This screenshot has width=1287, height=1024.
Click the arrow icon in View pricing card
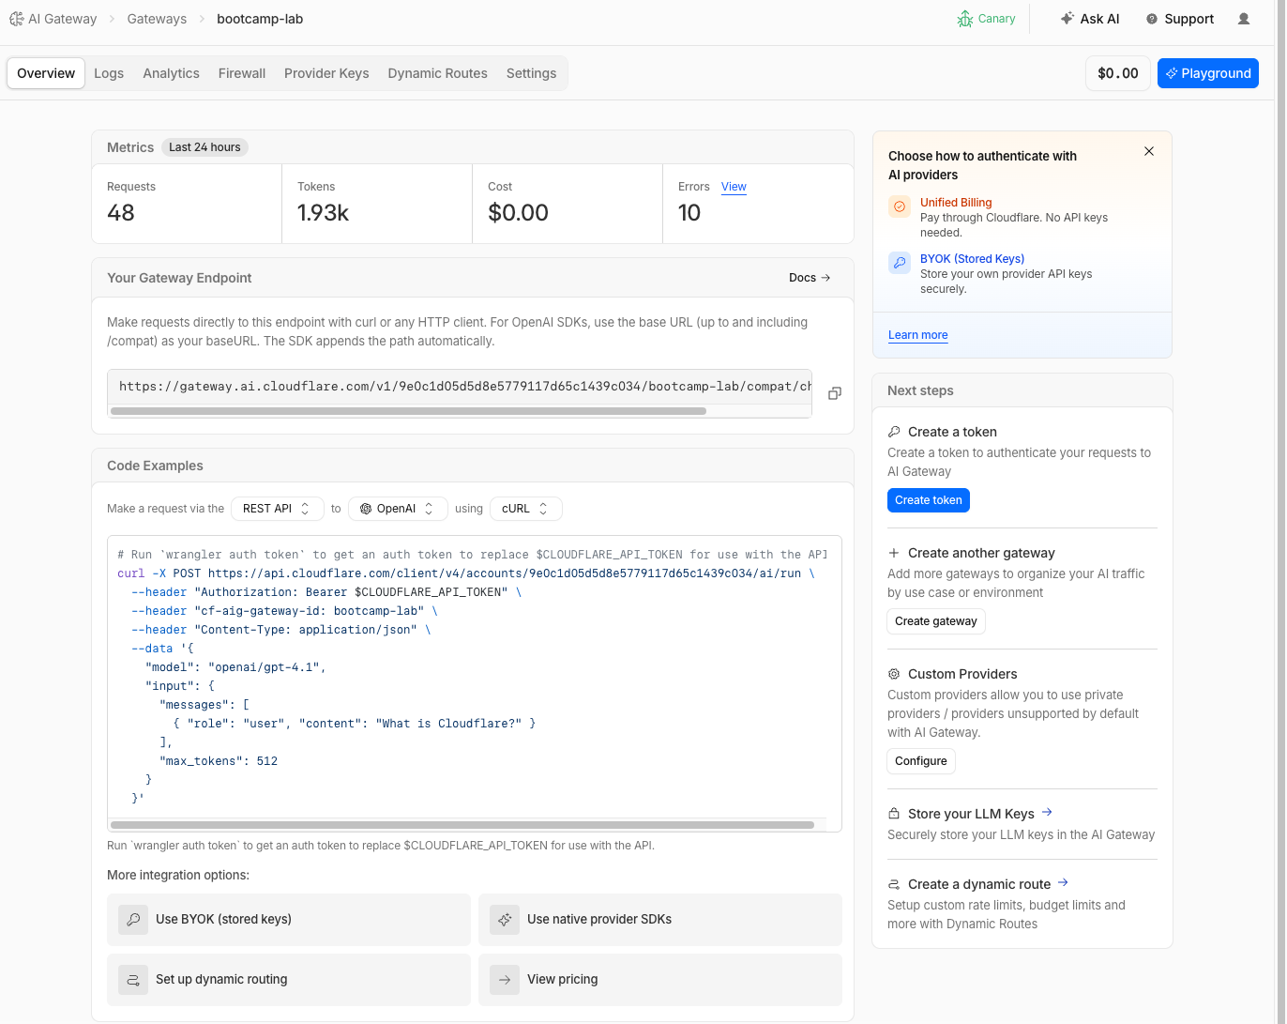(505, 980)
